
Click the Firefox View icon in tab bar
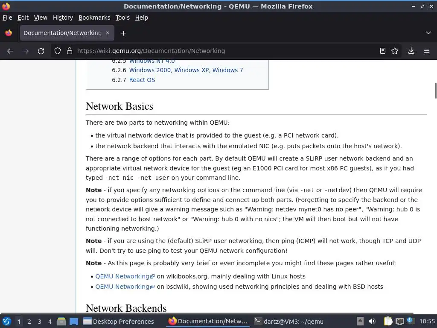[9, 33]
